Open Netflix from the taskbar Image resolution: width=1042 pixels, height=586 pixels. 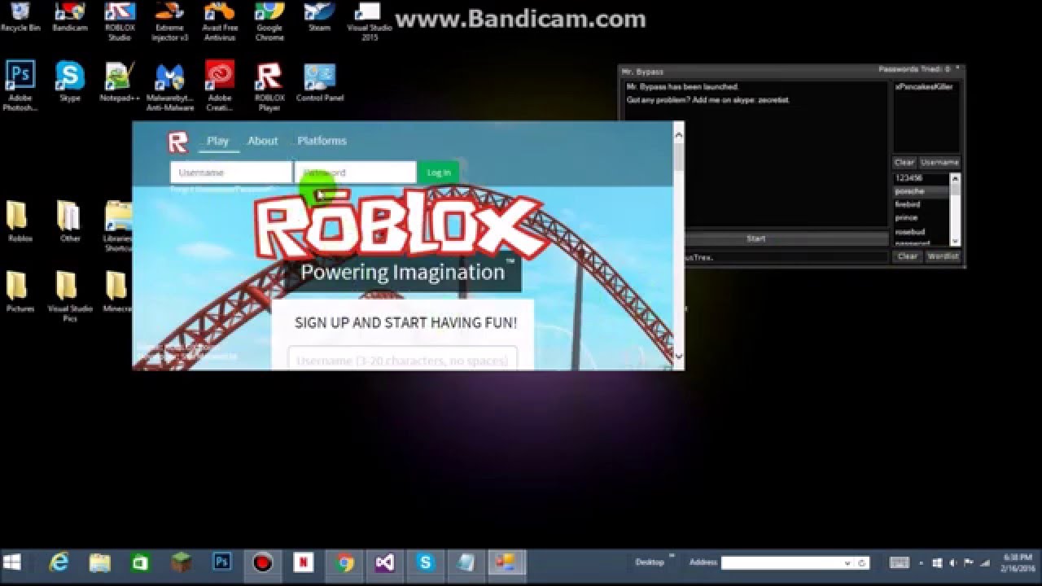[x=304, y=562]
